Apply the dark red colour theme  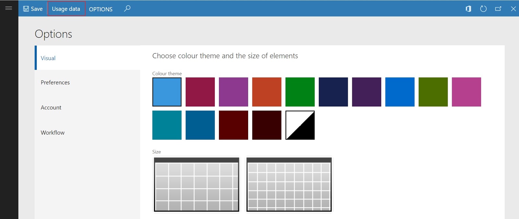[234, 125]
